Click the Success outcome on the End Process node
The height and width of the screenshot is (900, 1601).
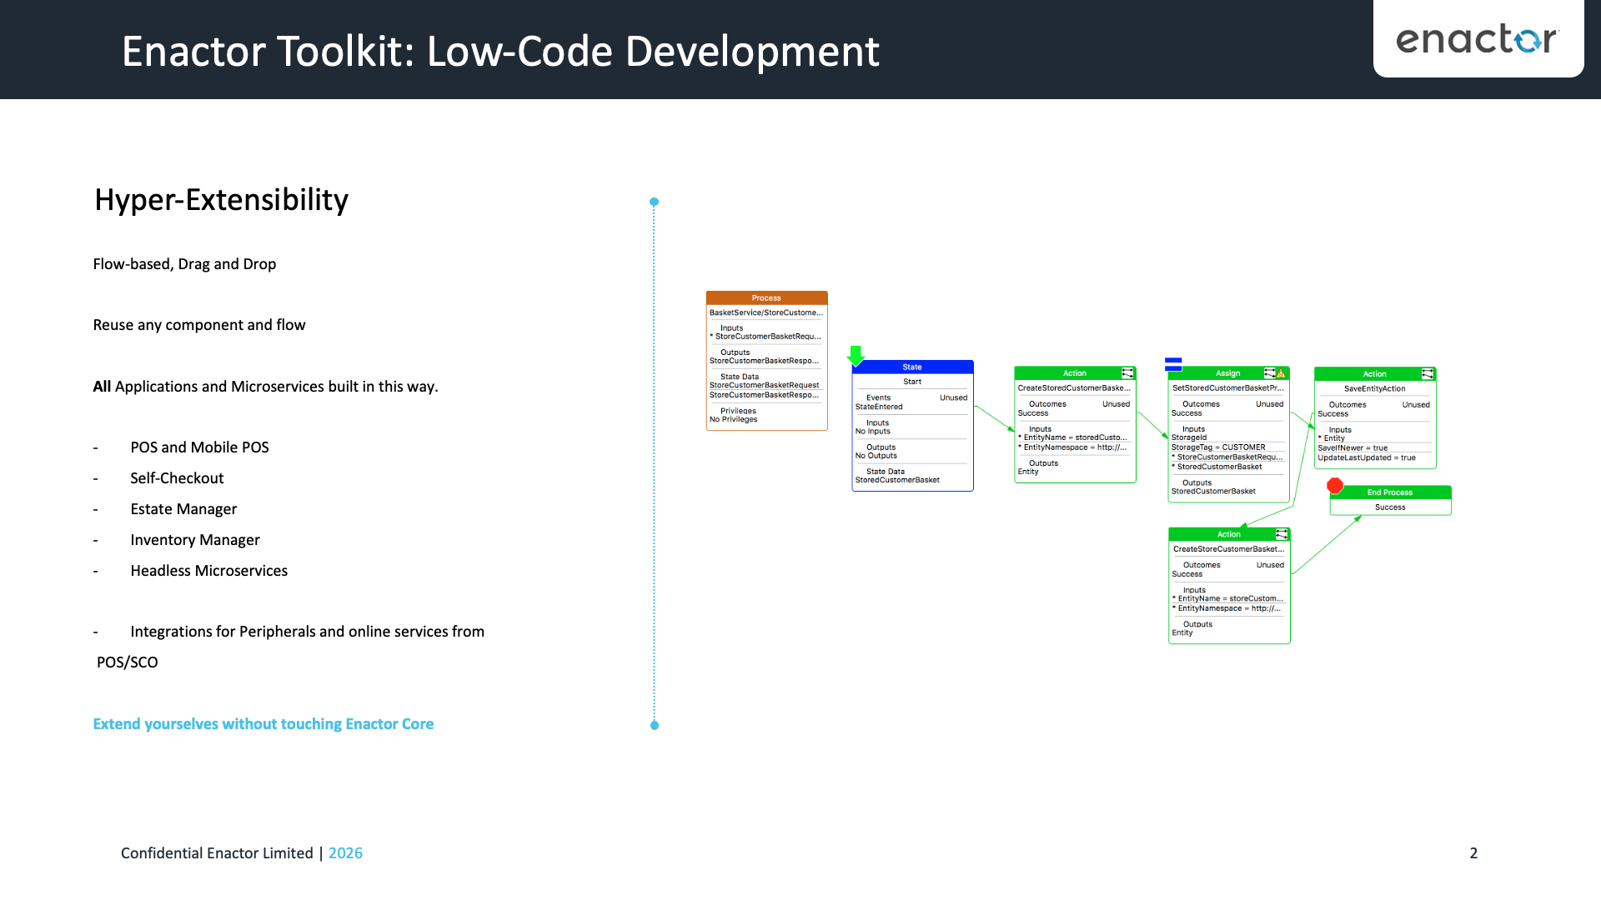(x=1390, y=507)
